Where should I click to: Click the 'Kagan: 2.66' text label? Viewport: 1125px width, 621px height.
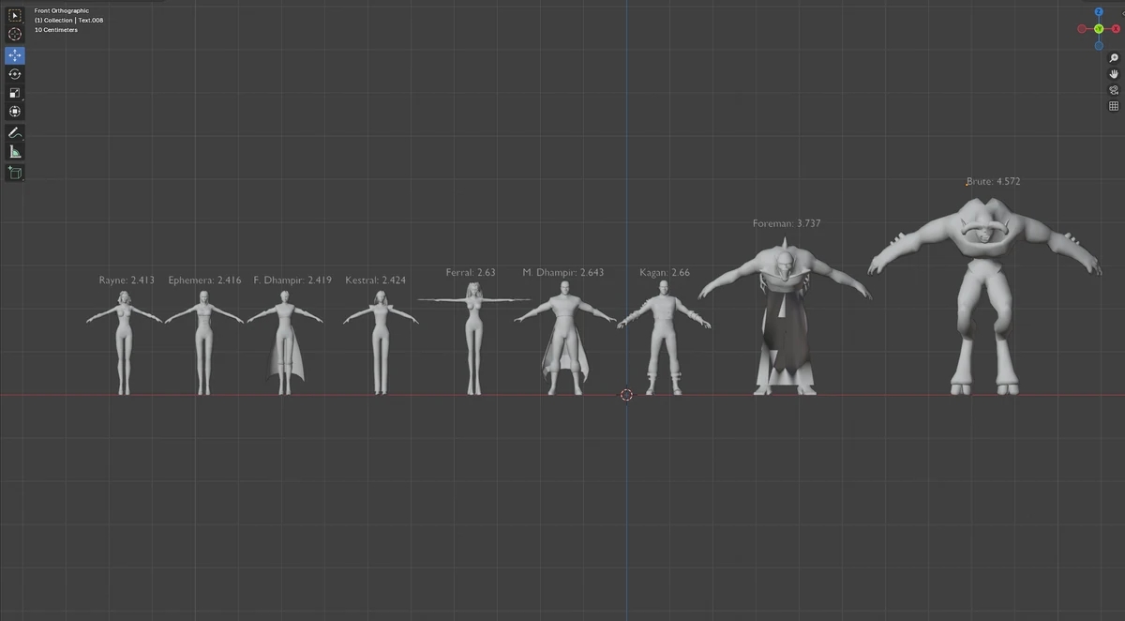pyautogui.click(x=665, y=273)
